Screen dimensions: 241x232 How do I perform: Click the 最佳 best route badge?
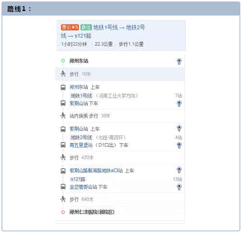[x=86, y=27]
